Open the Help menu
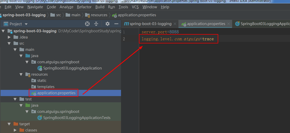This screenshot has height=133, width=290. click(x=165, y=7)
